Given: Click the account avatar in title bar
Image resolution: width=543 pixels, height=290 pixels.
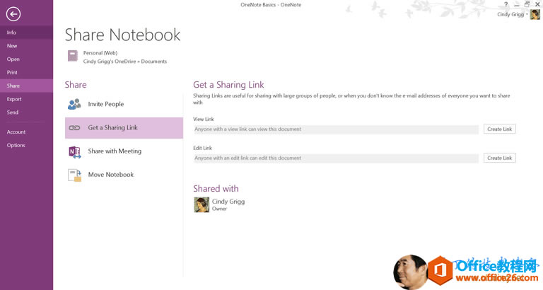Looking at the screenshot, I should click(x=535, y=15).
